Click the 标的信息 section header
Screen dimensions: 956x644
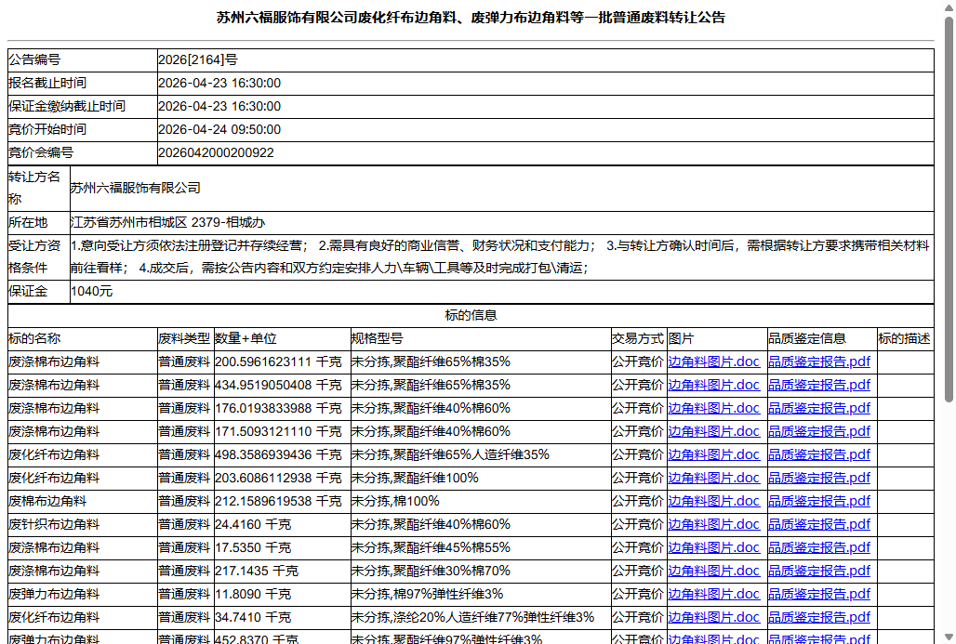click(471, 315)
